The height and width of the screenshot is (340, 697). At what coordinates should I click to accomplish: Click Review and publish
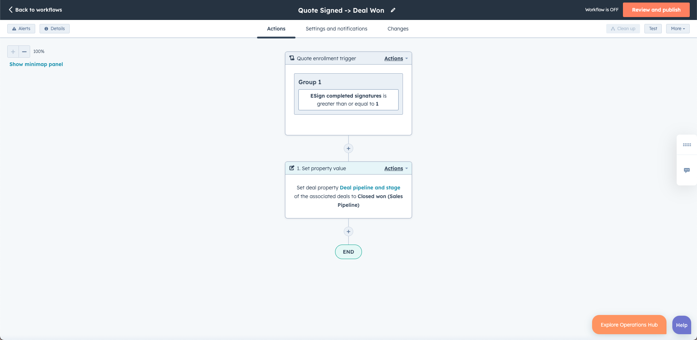click(656, 10)
